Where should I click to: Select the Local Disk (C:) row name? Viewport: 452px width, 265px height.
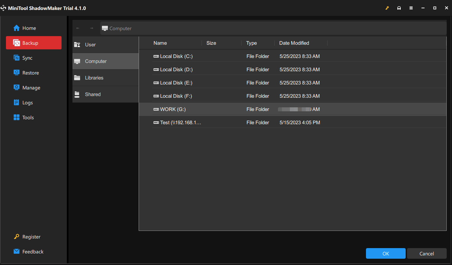tap(176, 56)
